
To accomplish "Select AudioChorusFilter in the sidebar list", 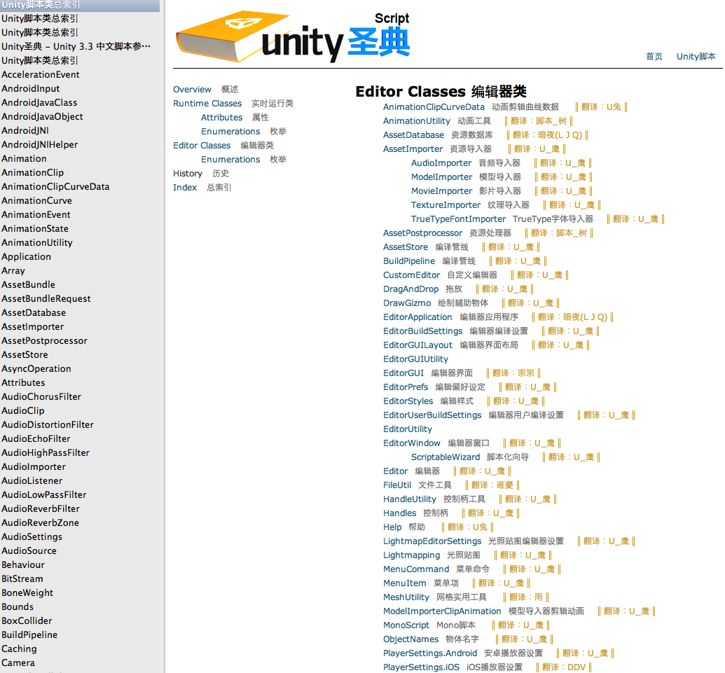I will click(41, 396).
